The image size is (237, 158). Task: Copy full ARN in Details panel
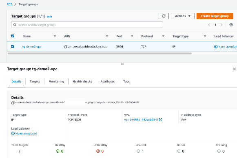(x=13, y=103)
